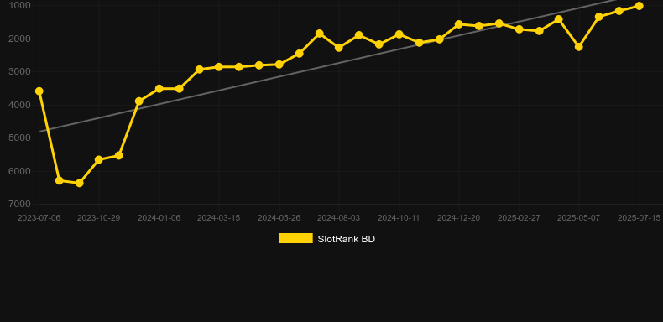Click the 2025-07-15 x-axis date label
The image size is (663, 322).
pos(639,218)
